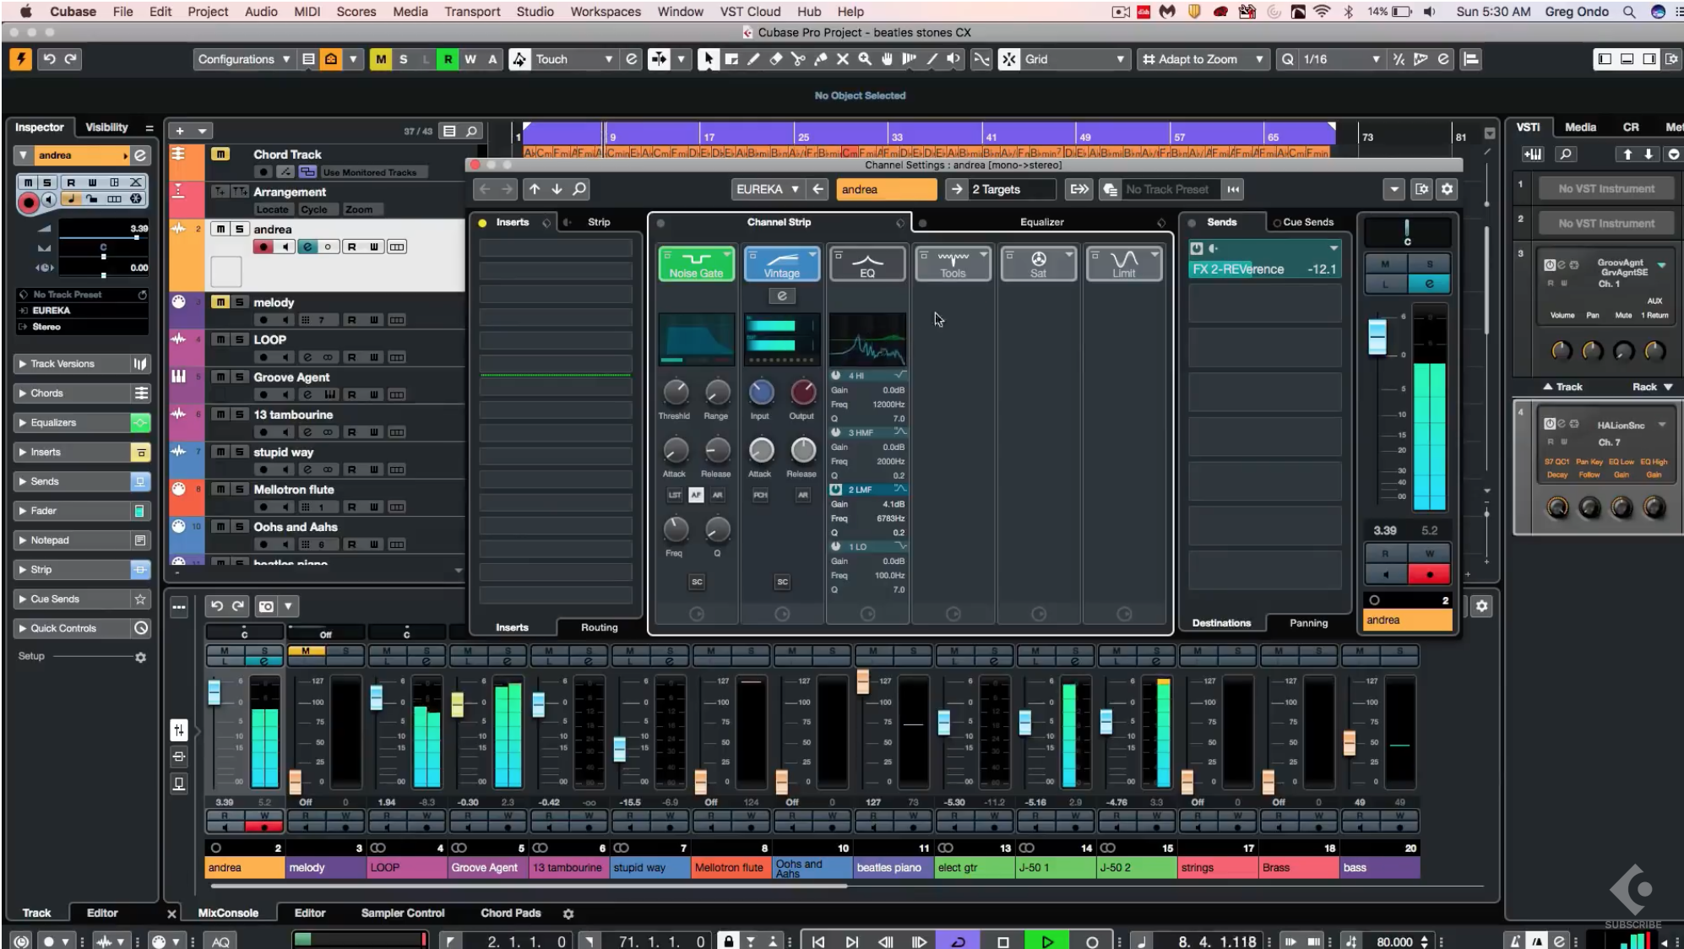Expand the Track Versions inspector section
1684x949 pixels.
[82, 364]
